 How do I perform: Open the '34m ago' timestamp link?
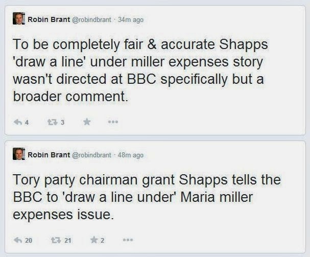coord(130,20)
